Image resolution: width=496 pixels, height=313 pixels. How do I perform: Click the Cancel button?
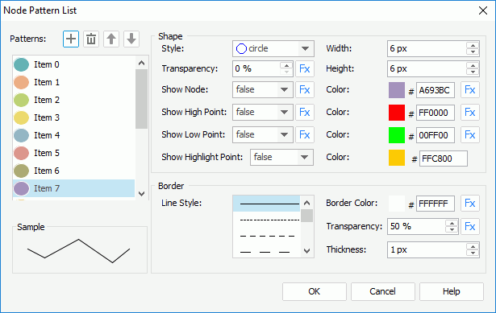click(383, 291)
